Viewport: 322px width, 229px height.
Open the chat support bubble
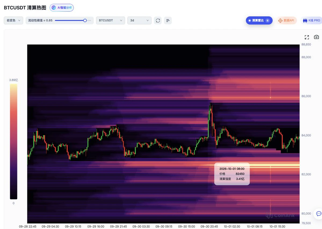point(319,214)
